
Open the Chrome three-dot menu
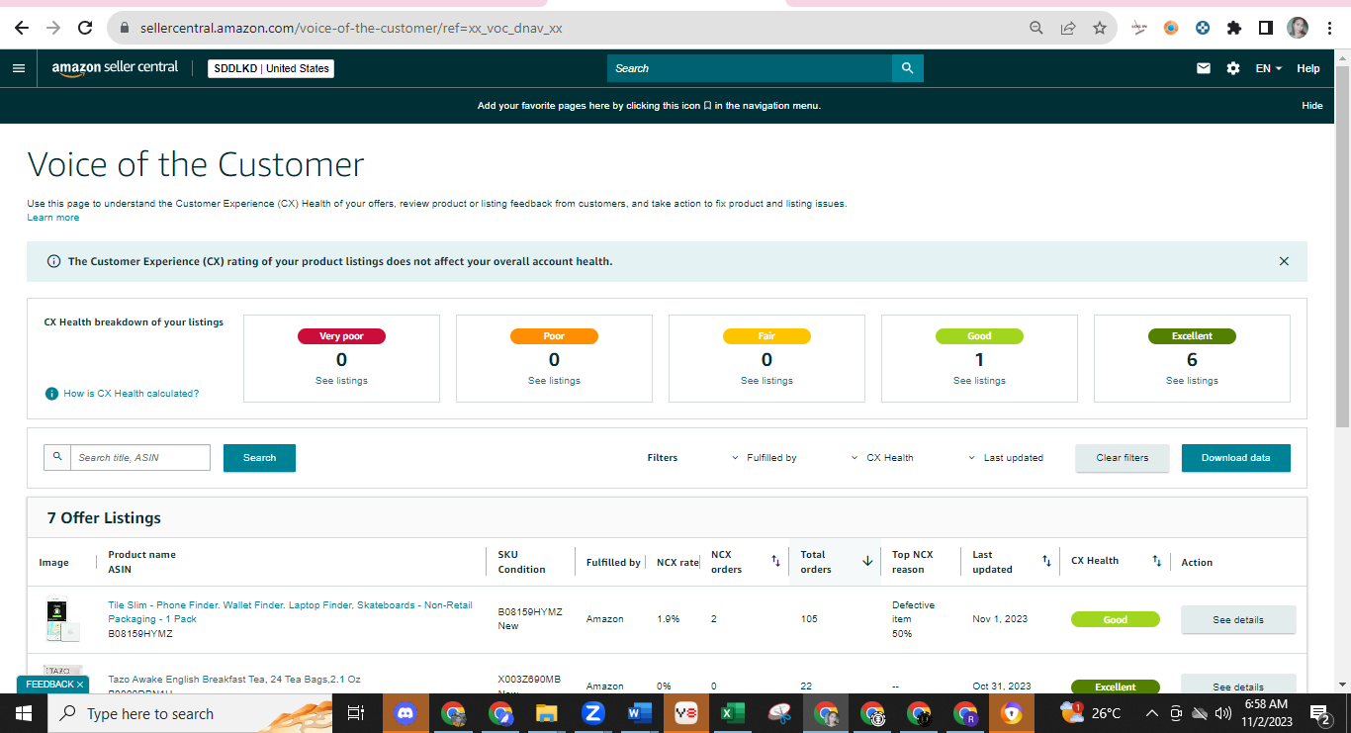pyautogui.click(x=1329, y=28)
